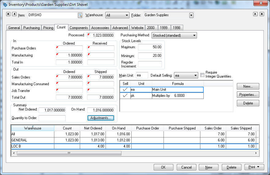Go to the last inventory record

coord(262,14)
